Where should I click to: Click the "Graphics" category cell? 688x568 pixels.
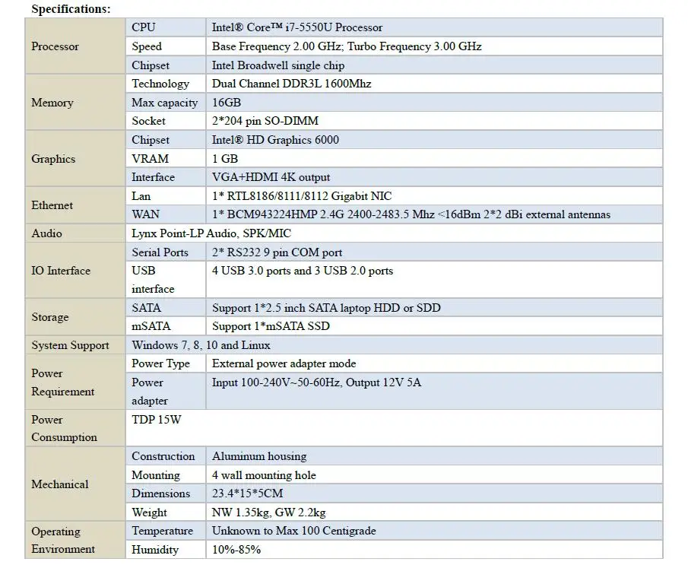(x=75, y=158)
